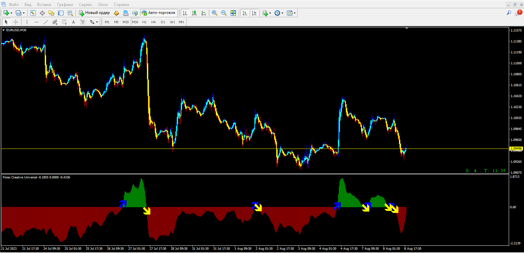The height and width of the screenshot is (253, 524).
Task: Open the Сервис menu
Action: [86, 5]
